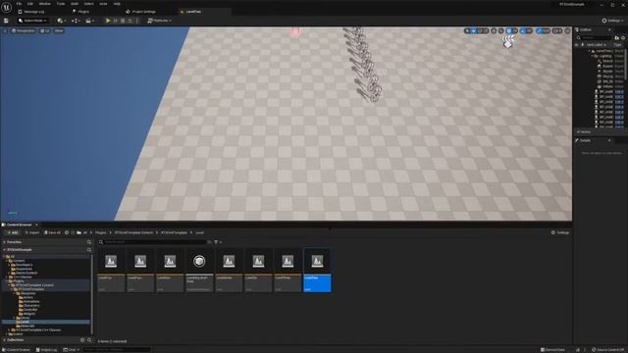
Task: Open the Cmd console type dropdown
Action: tap(72, 350)
